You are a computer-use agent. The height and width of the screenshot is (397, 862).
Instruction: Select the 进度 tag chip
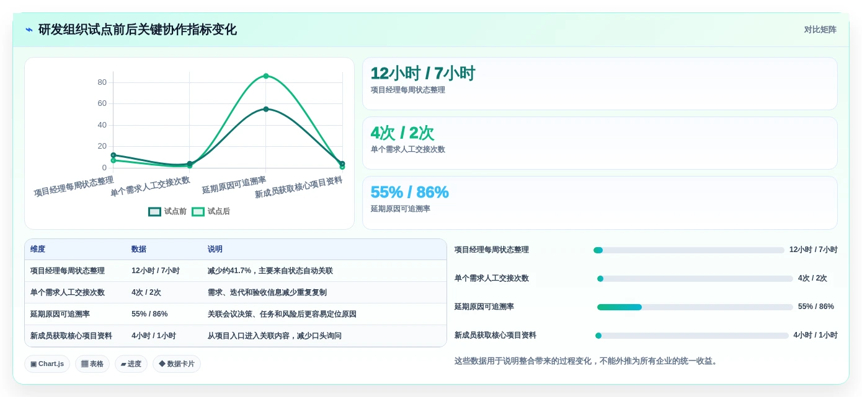[x=131, y=364]
